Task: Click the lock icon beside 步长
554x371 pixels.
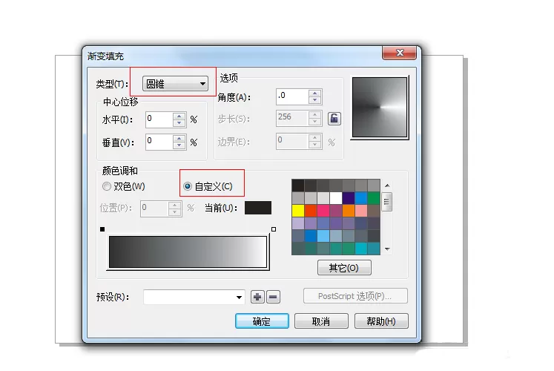Action: pyautogui.click(x=334, y=119)
